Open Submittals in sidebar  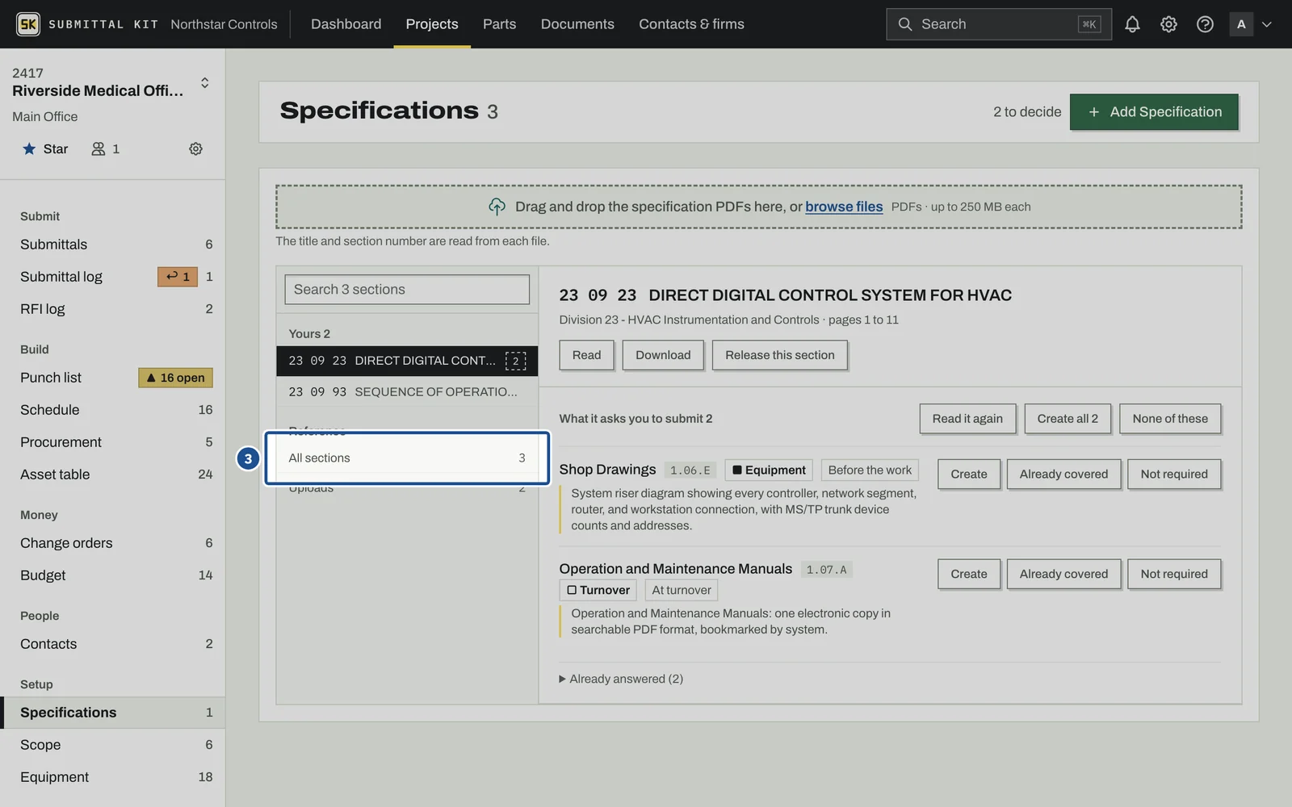pyautogui.click(x=113, y=245)
